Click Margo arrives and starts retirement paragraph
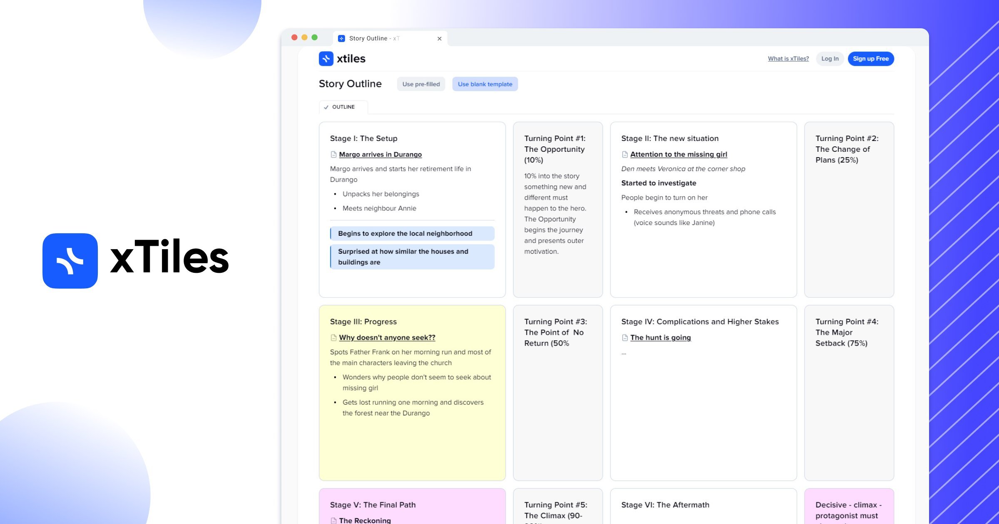The width and height of the screenshot is (999, 524). (400, 174)
